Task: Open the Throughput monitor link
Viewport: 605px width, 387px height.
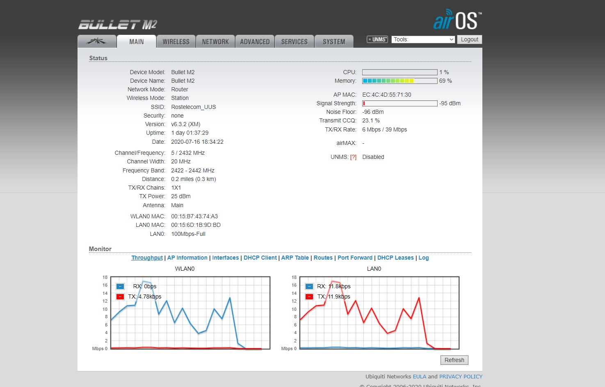Action: pyautogui.click(x=147, y=258)
